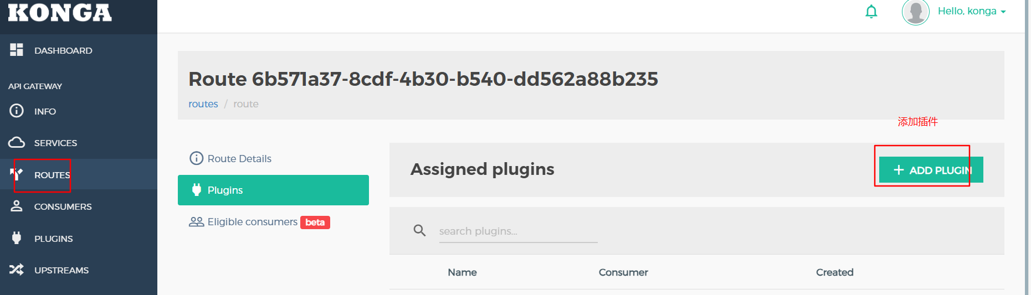Sort by the Name column header
This screenshot has height=295, width=1031.
click(462, 272)
